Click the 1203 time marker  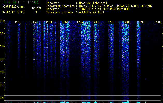(x=49, y=22)
